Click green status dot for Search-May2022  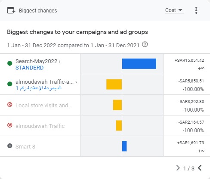tap(10, 63)
